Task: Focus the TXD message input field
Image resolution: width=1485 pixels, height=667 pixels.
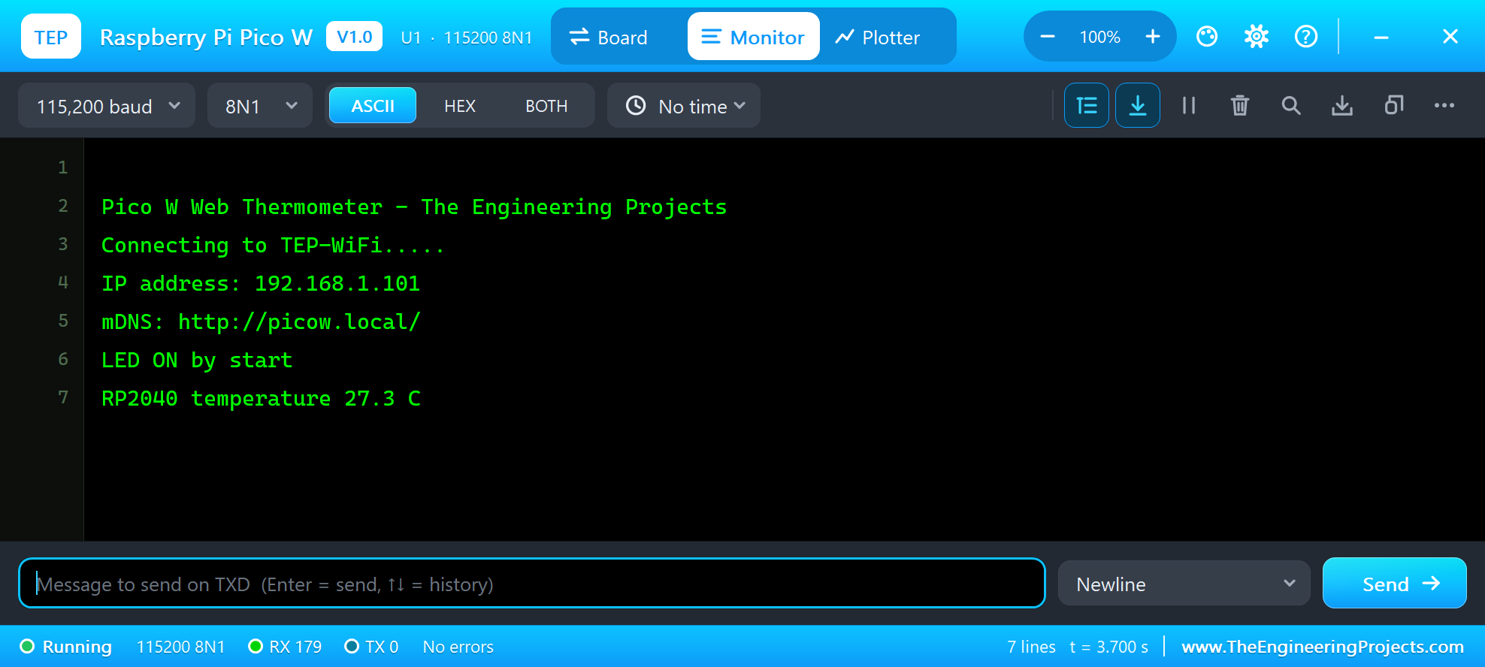Action: 532,584
